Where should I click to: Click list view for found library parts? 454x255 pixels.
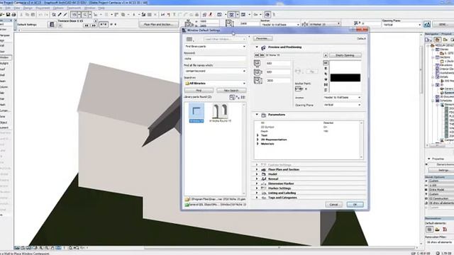click(243, 98)
